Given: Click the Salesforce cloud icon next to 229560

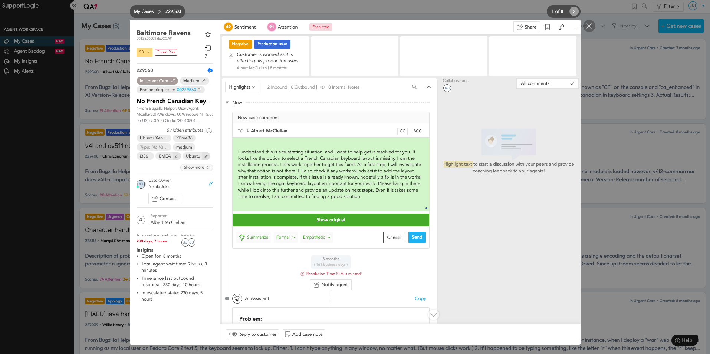Looking at the screenshot, I should (210, 70).
